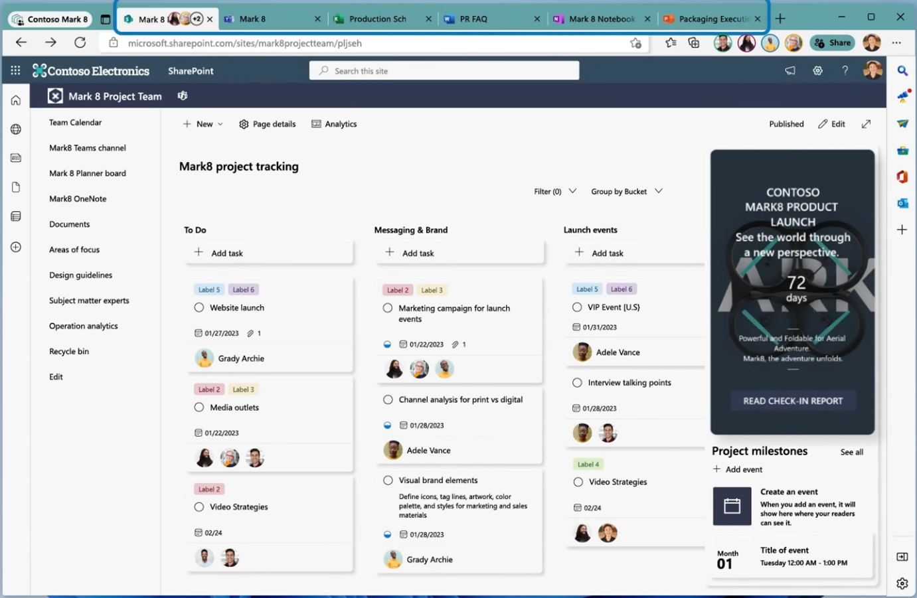
Task: Add a sidebar app with plus icon
Action: 902,230
